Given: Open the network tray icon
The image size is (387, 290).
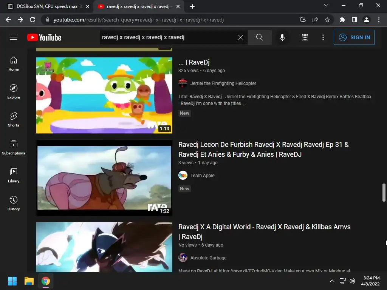Looking at the screenshot, I should point(342,281).
